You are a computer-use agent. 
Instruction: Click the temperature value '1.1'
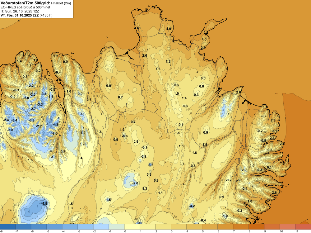(160, 193)
